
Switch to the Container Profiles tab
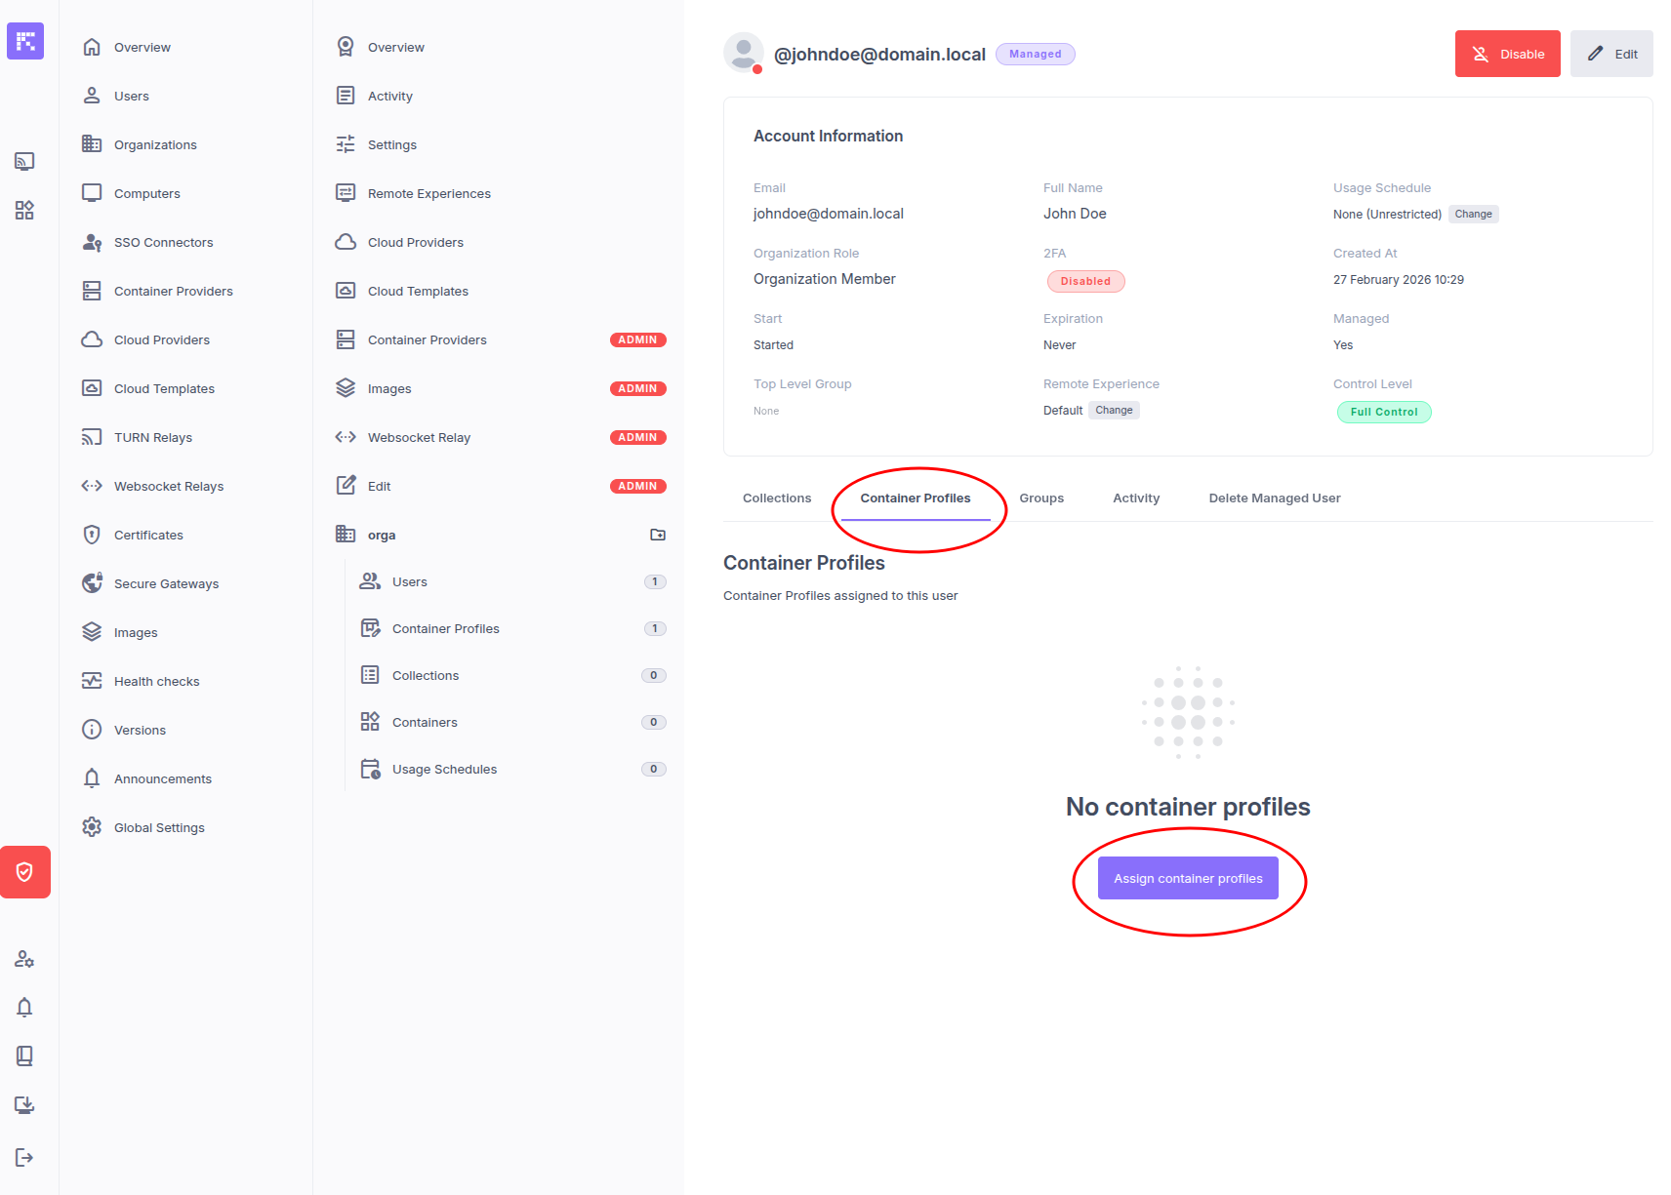tap(916, 498)
